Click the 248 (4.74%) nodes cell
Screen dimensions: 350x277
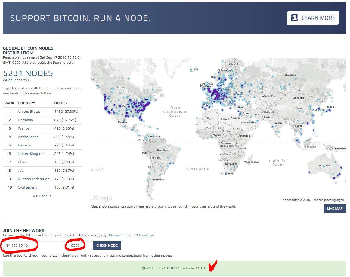[64, 154]
